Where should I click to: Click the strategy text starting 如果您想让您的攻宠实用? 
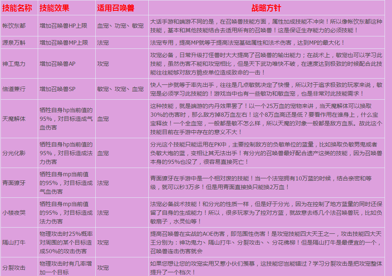pos(266,268)
